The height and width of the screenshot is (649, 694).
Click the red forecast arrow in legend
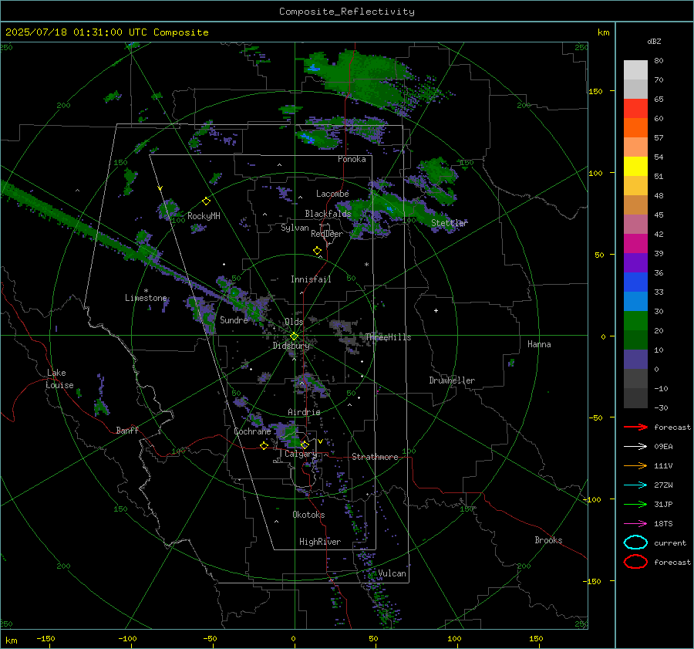coord(635,427)
